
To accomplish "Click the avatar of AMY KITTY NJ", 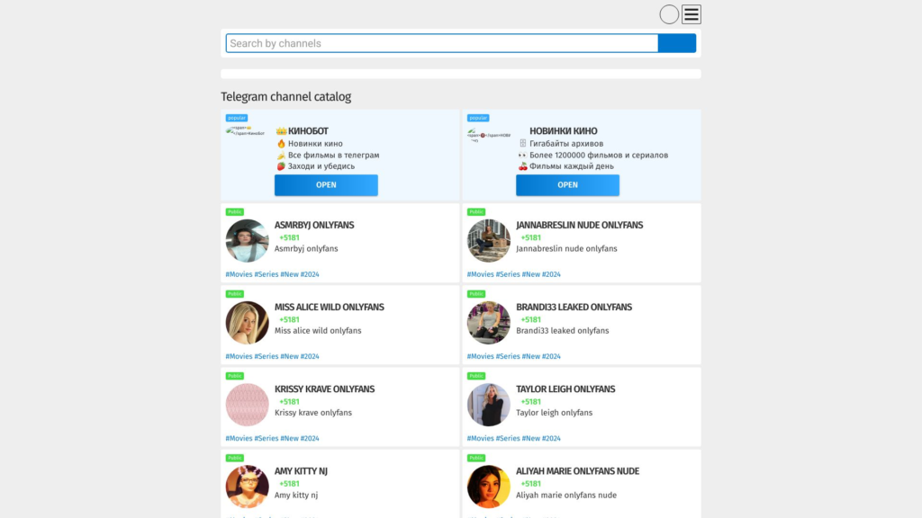I will tap(247, 487).
